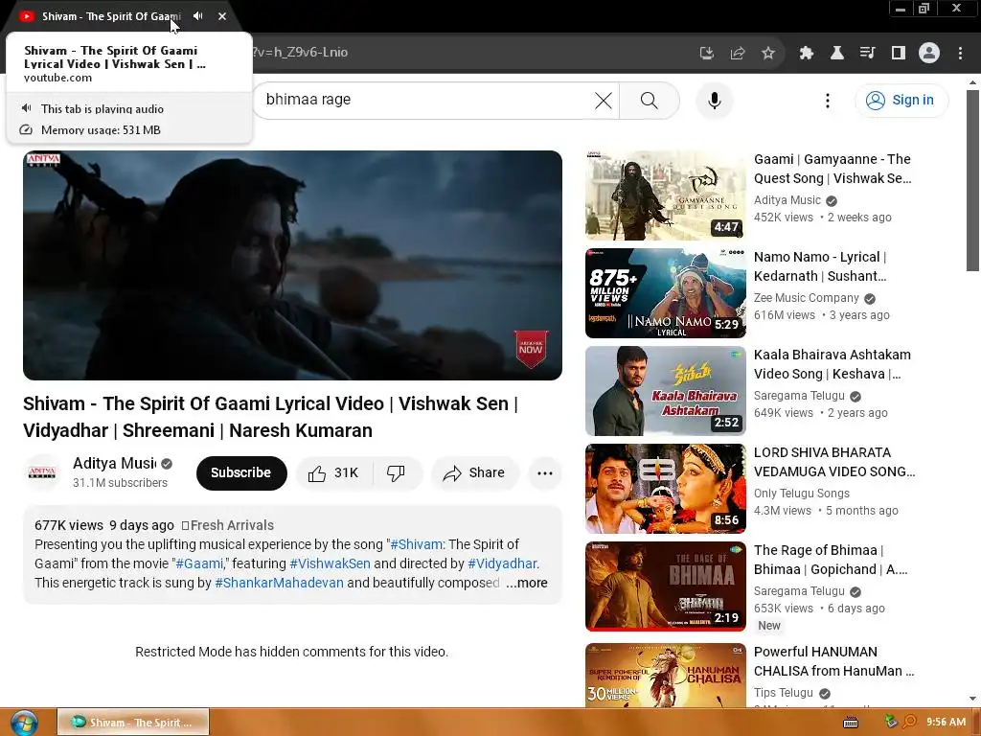Click the Sign in button
Viewport: 981px width, 736px height.
coord(901,100)
